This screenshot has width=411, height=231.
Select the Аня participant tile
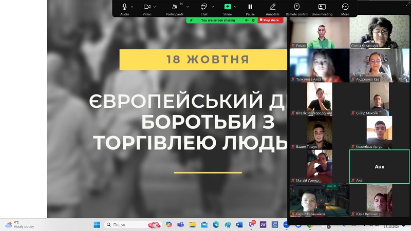pos(379,166)
